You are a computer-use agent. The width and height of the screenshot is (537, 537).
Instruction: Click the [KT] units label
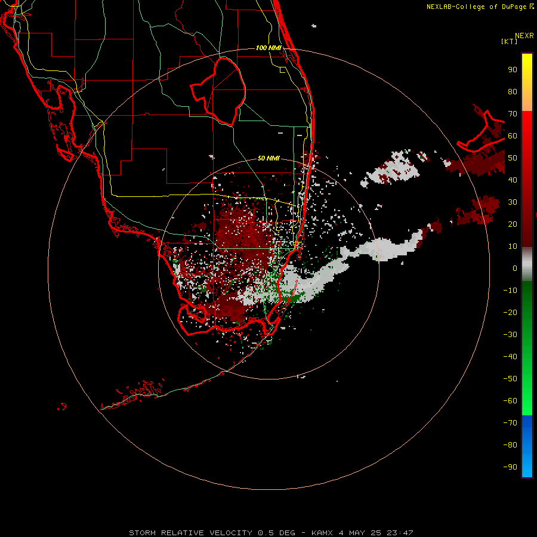pos(510,41)
